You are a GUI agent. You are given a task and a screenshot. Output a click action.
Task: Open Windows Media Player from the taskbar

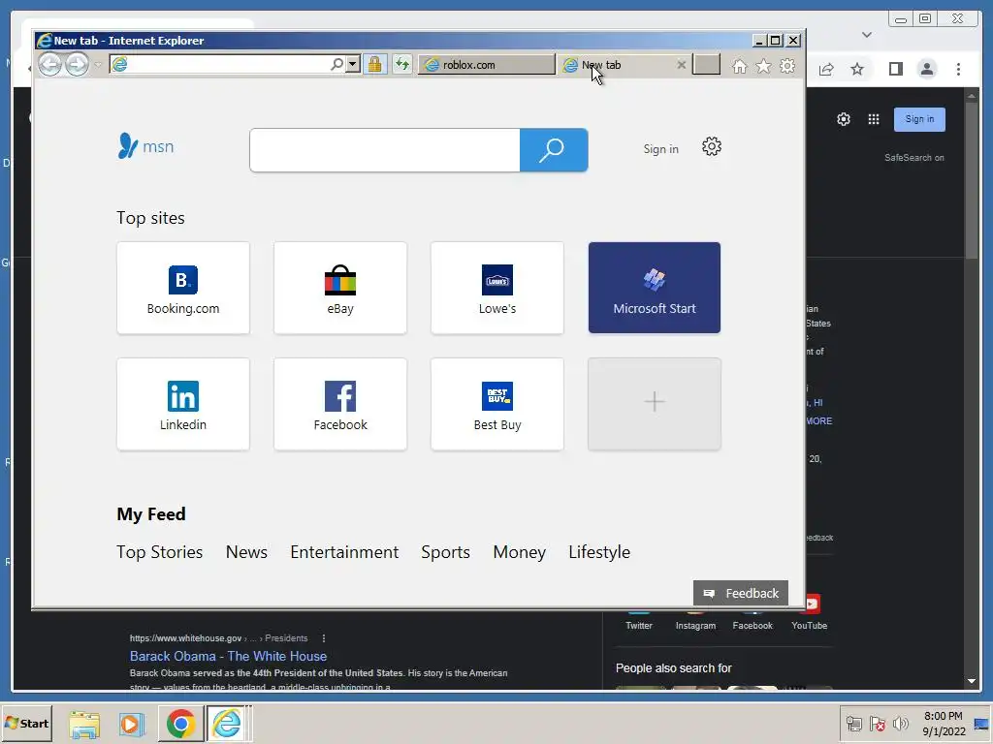132,724
